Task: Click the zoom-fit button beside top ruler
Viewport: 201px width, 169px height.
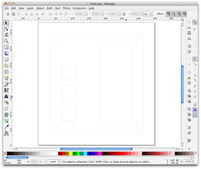Action: [x=183, y=19]
